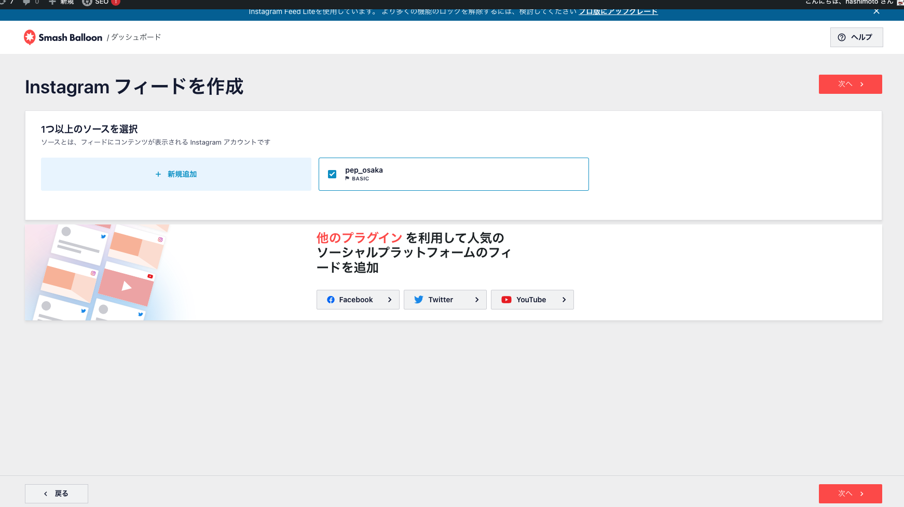The image size is (904, 507).
Task: Open SEO menu in the admin bar
Action: click(x=101, y=3)
